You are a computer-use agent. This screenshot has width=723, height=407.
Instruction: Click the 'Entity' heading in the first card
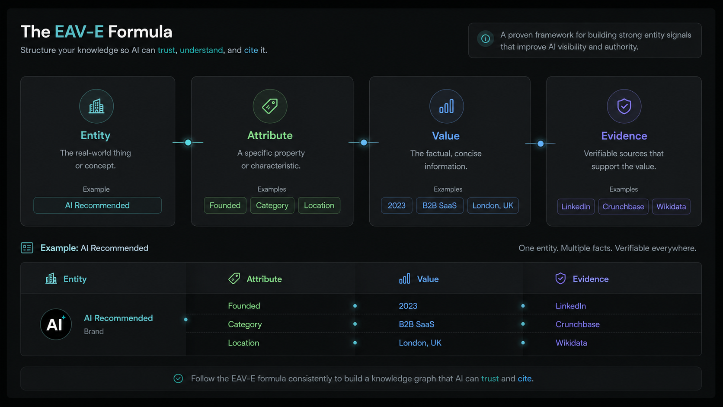pos(96,135)
